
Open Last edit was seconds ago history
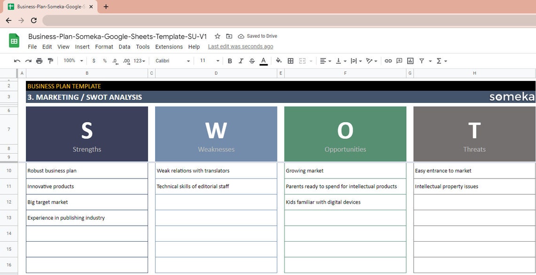point(240,46)
